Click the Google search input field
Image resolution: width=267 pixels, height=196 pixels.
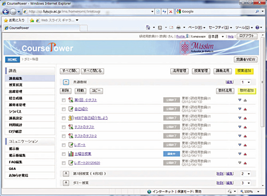[x=218, y=12]
